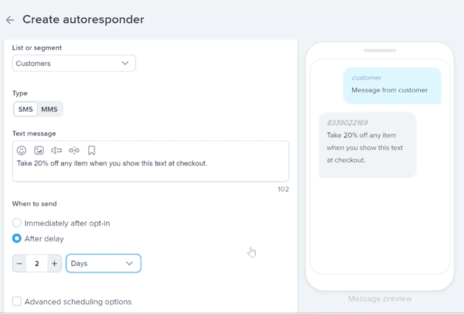This screenshot has height=314, width=464.
Task: Go back using the arrow icon
Action: pos(10,20)
